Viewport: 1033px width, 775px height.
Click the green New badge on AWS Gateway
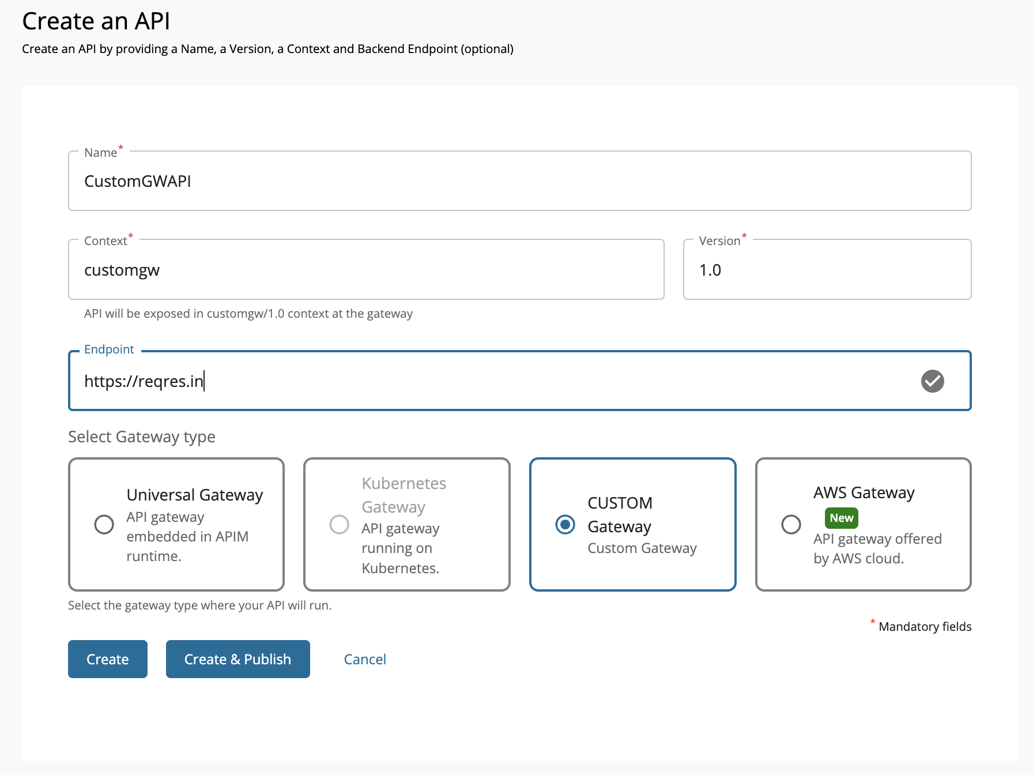tap(841, 518)
